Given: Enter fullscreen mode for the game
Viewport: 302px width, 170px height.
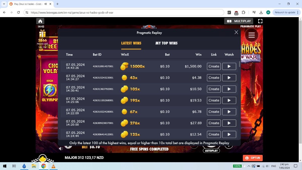Looking at the screenshot, I should coord(260,21).
